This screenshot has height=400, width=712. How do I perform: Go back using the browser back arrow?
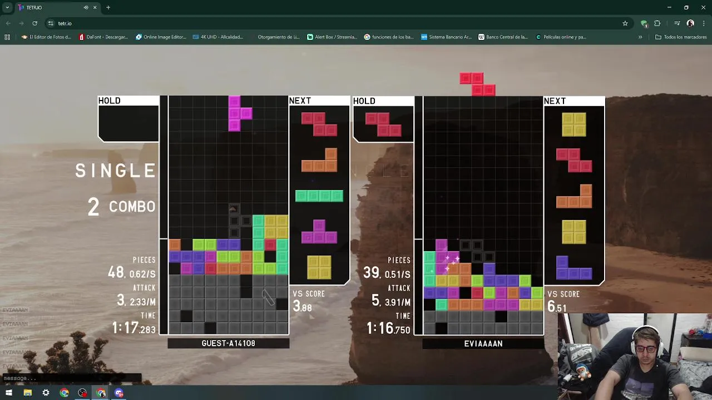[8, 23]
